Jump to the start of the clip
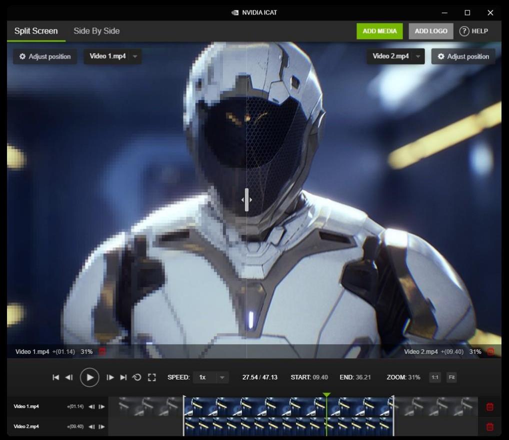 (56, 377)
